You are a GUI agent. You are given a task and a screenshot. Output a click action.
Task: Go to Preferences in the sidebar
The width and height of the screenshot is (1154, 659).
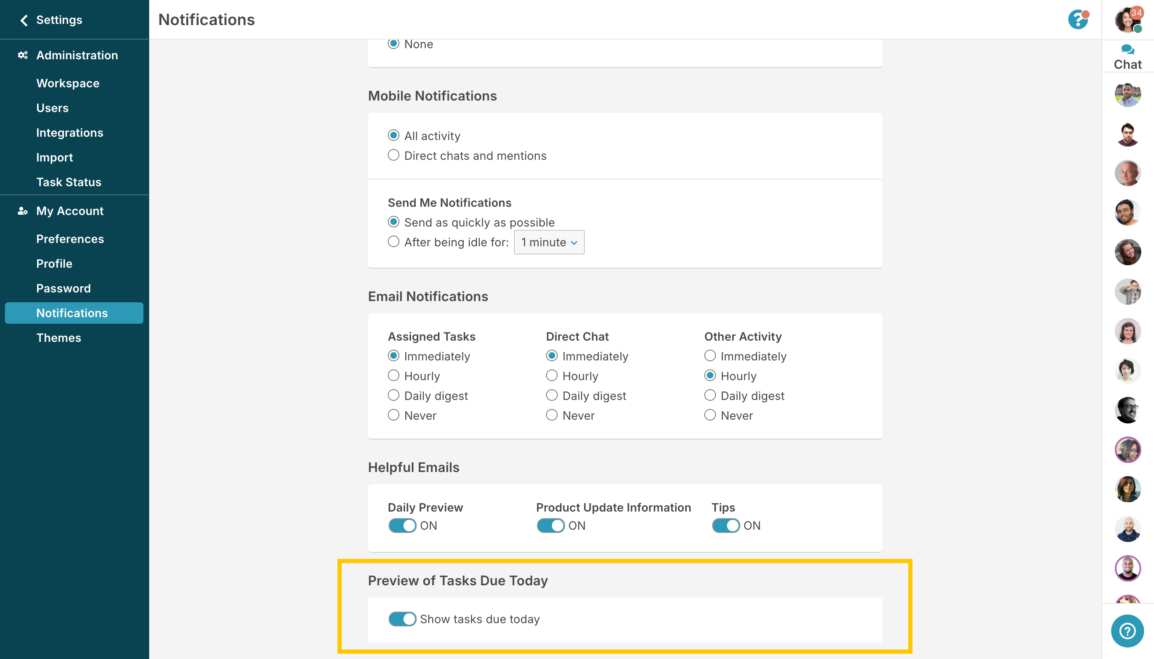[70, 239]
